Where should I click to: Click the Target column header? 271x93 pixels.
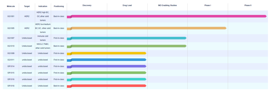[27, 6]
